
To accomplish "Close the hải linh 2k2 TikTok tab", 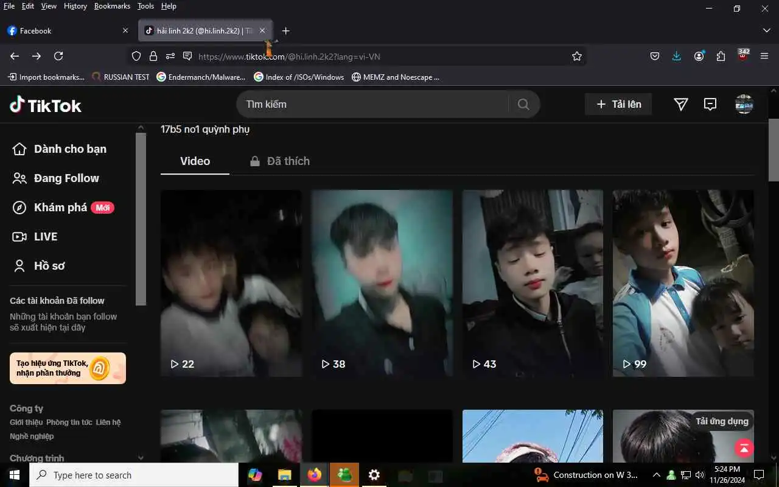I will (262, 30).
